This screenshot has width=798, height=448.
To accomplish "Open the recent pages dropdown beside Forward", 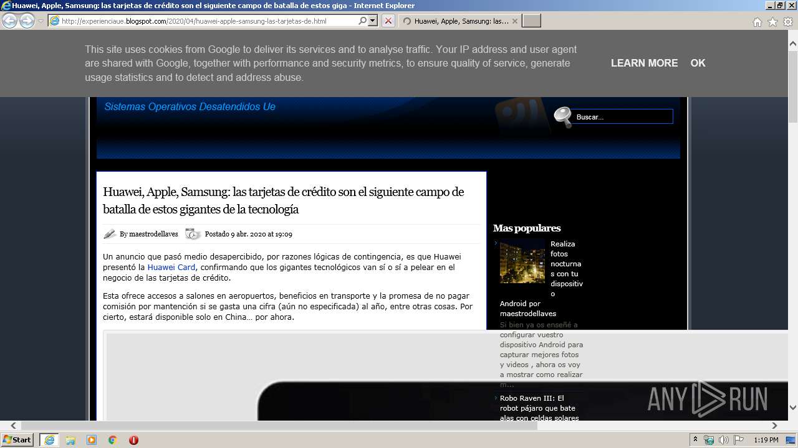I will point(41,21).
